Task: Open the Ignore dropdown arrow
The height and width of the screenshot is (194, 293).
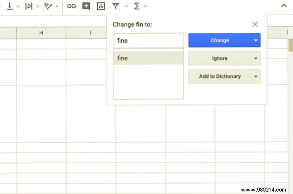Action: point(256,59)
